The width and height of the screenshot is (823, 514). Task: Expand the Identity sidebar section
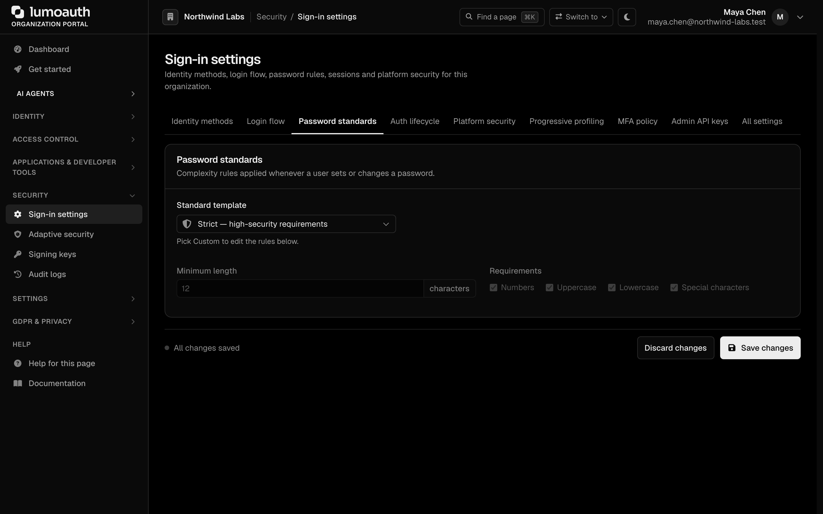tap(74, 117)
